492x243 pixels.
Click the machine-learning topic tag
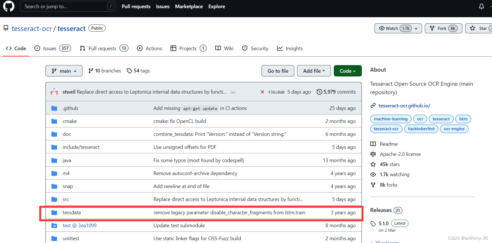tap(391, 119)
